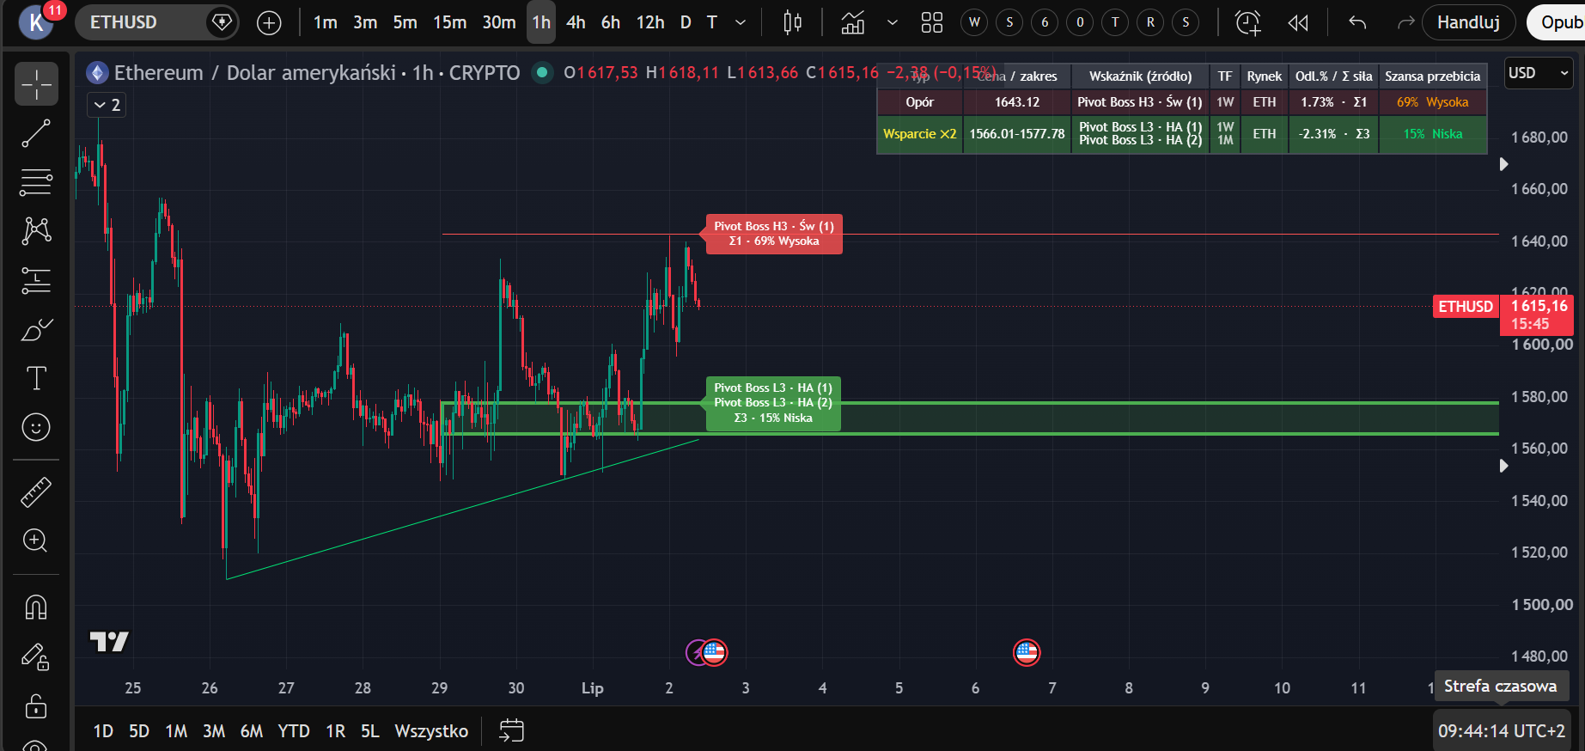Select the ruler measure tool
This screenshot has width=1585, height=751.
(36, 492)
